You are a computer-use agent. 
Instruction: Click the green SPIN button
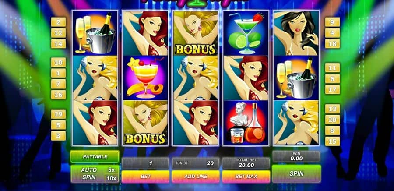coord(296,173)
